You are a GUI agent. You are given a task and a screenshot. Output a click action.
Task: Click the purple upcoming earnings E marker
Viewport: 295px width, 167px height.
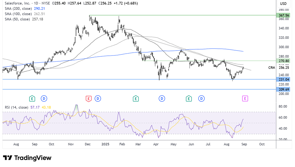[245, 98]
